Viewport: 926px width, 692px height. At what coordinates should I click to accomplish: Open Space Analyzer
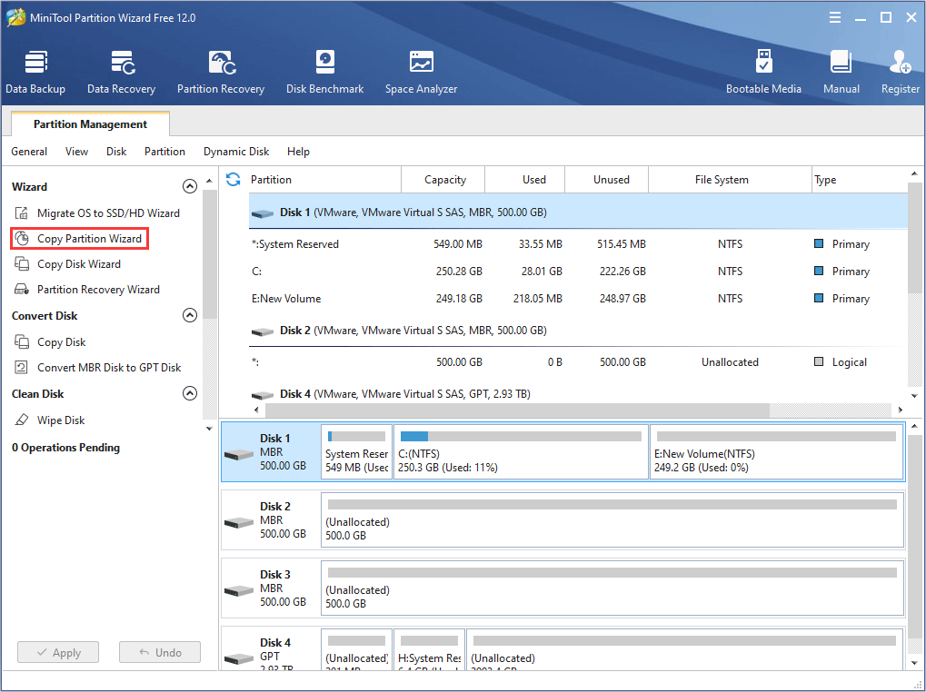421,73
